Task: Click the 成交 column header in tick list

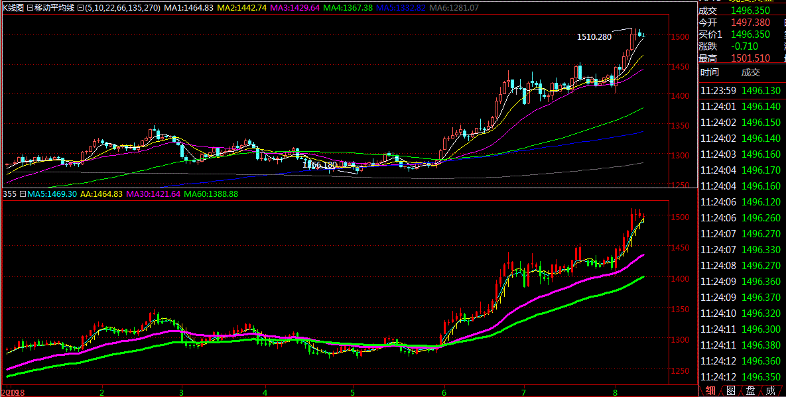Action: coord(751,72)
